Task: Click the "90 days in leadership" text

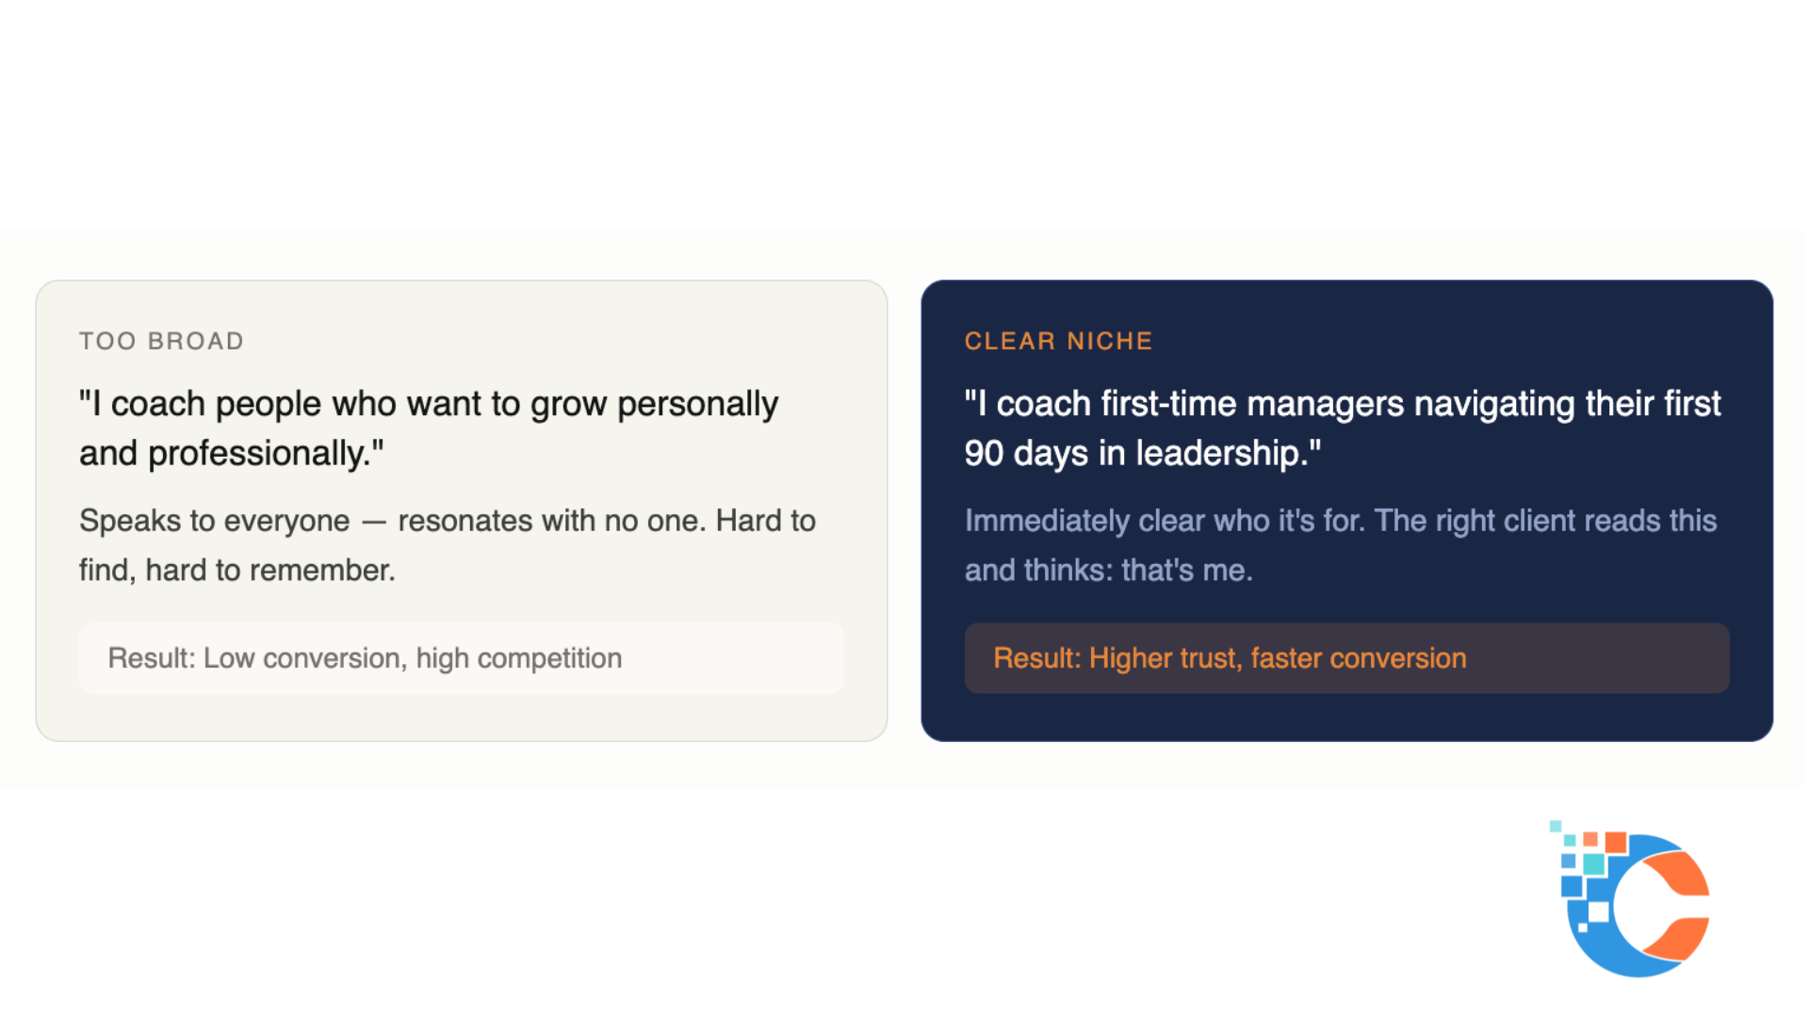Action: coord(1142,454)
